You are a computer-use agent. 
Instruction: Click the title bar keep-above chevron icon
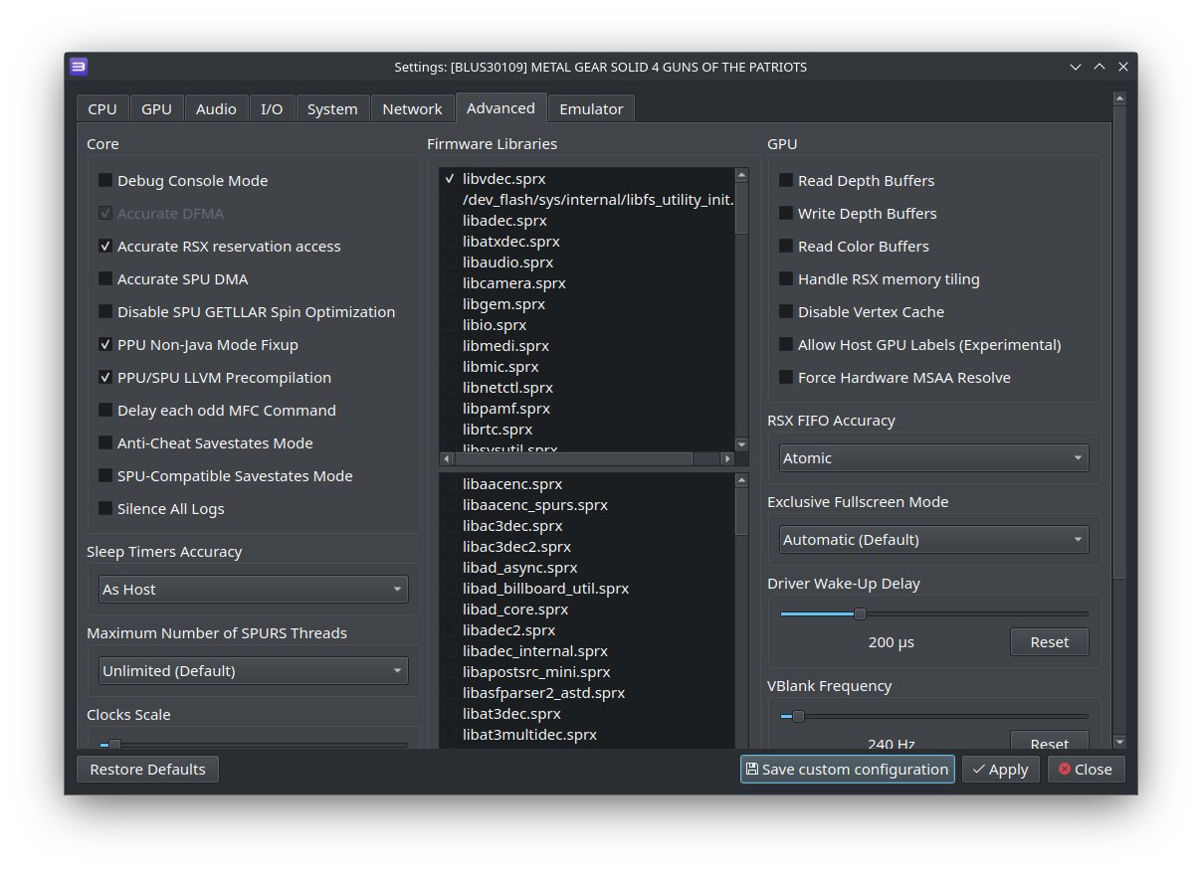coord(1100,67)
